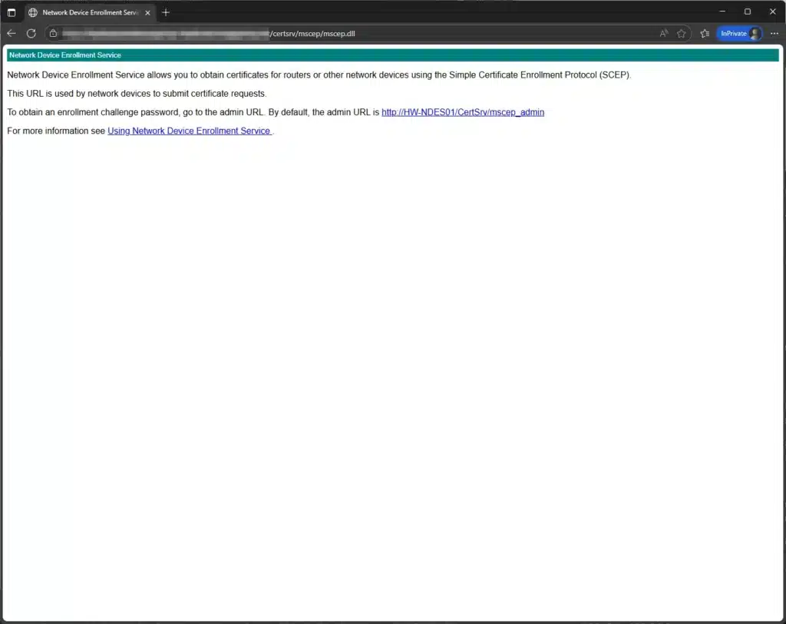Screen dimensions: 786x624
Task: Click the paragraph describing SCEP certificates
Action: 319,75
